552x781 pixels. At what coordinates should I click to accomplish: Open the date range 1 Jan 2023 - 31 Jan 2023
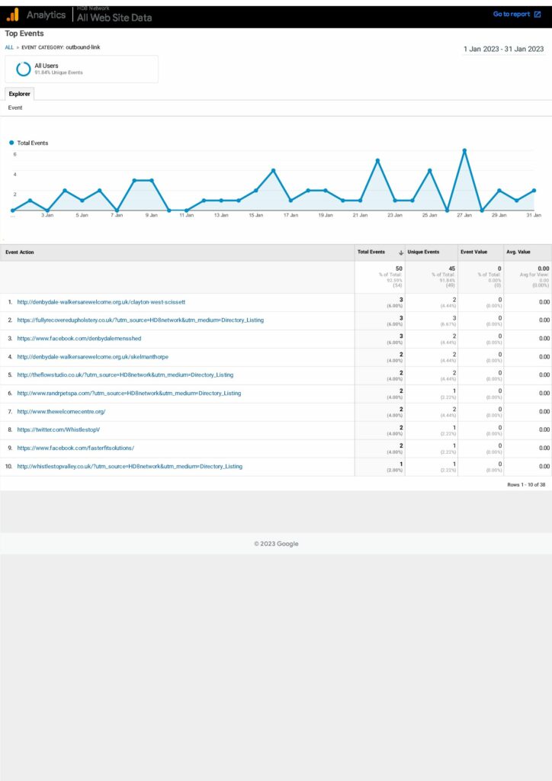(503, 49)
